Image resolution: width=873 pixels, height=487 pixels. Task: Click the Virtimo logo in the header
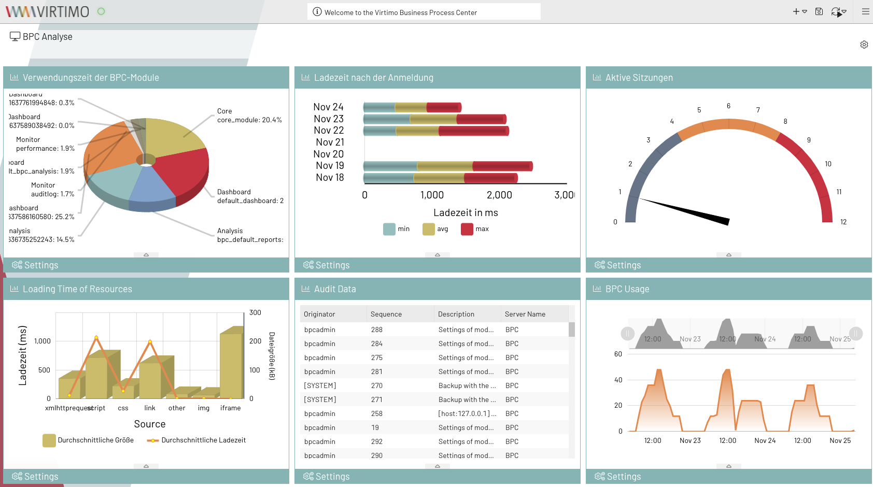[47, 11]
